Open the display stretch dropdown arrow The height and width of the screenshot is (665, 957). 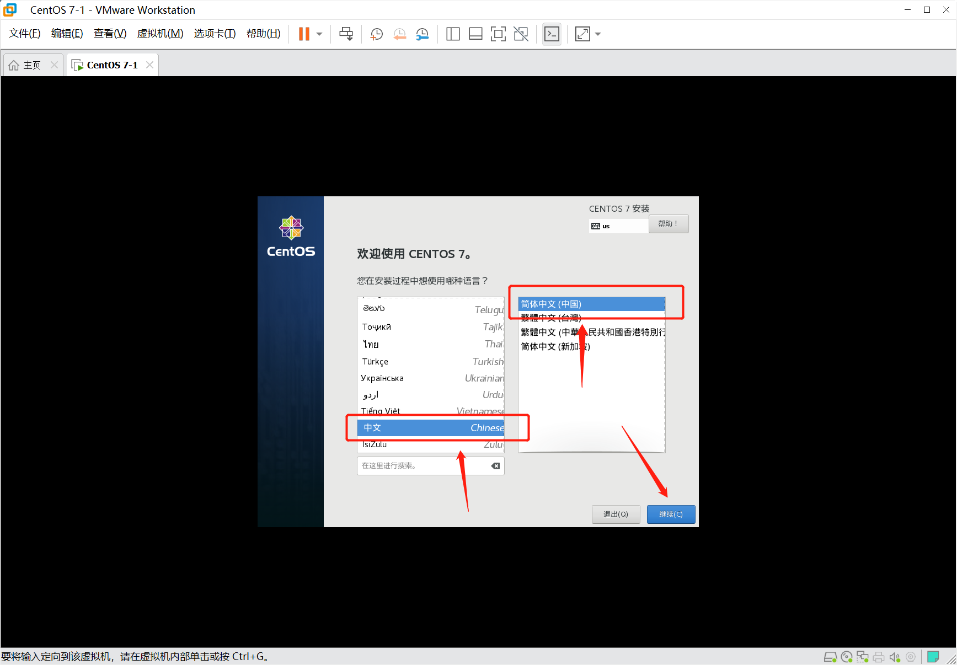click(598, 34)
